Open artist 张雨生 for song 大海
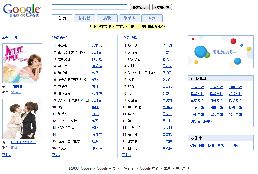258x174 pixels. coord(167,80)
